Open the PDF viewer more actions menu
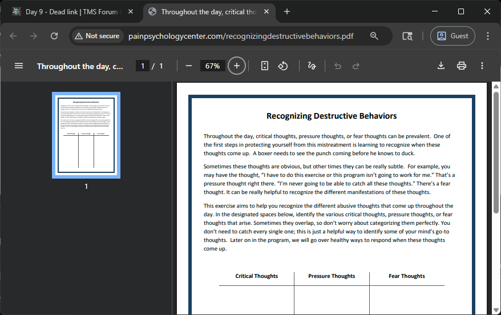The height and width of the screenshot is (315, 501). click(x=482, y=66)
